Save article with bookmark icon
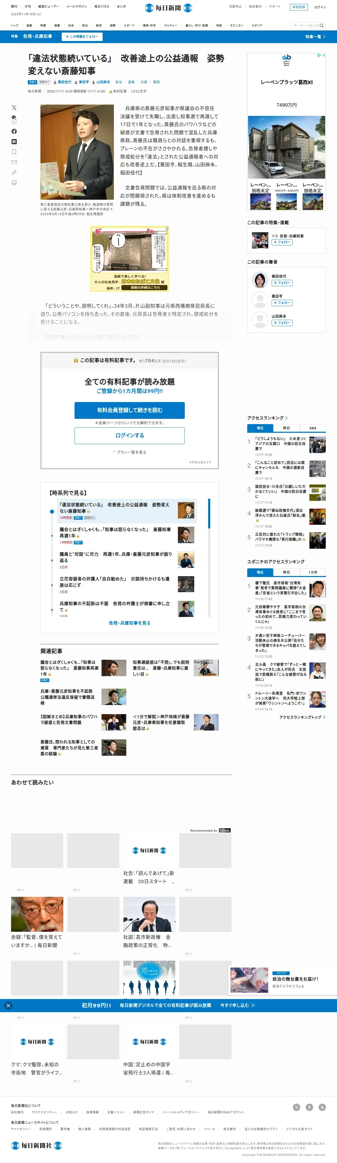 (14, 152)
